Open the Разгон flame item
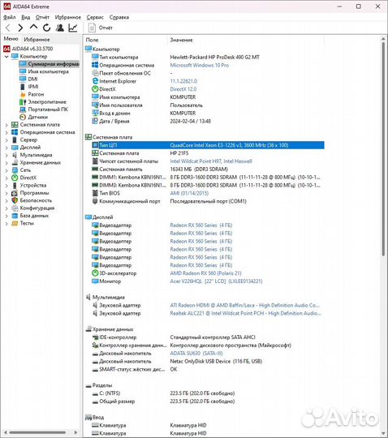 click(36, 94)
